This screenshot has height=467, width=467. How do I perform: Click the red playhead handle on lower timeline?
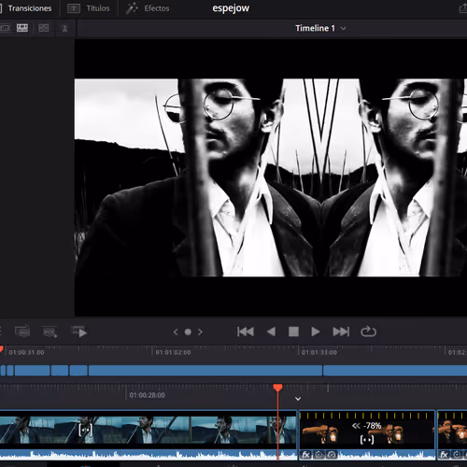277,388
